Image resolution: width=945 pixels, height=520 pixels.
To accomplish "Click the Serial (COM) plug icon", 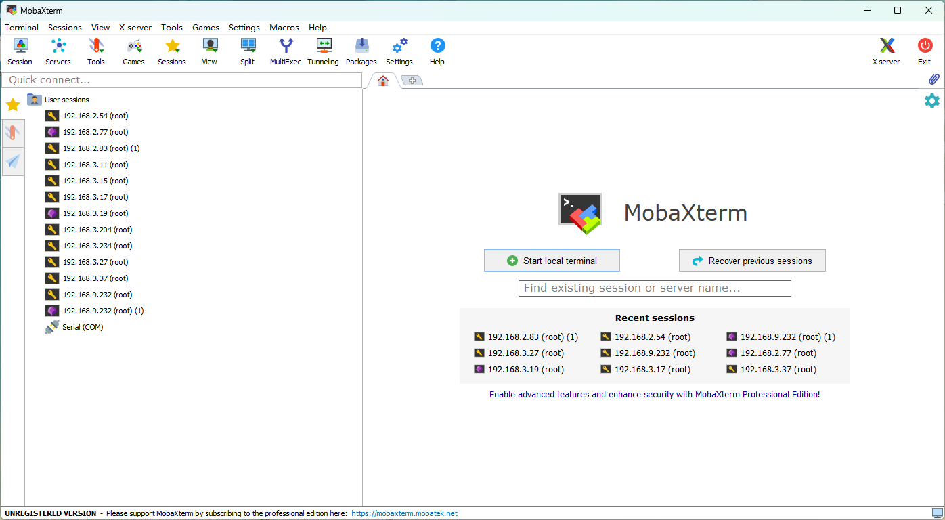I will click(x=52, y=327).
